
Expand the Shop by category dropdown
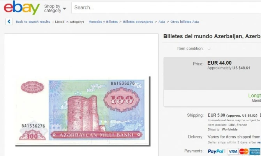pyautogui.click(x=55, y=8)
